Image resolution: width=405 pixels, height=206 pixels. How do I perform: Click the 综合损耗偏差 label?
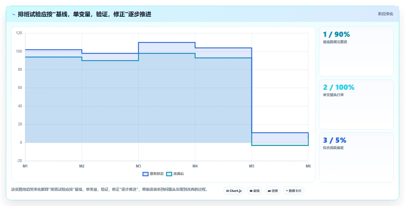click(333, 148)
